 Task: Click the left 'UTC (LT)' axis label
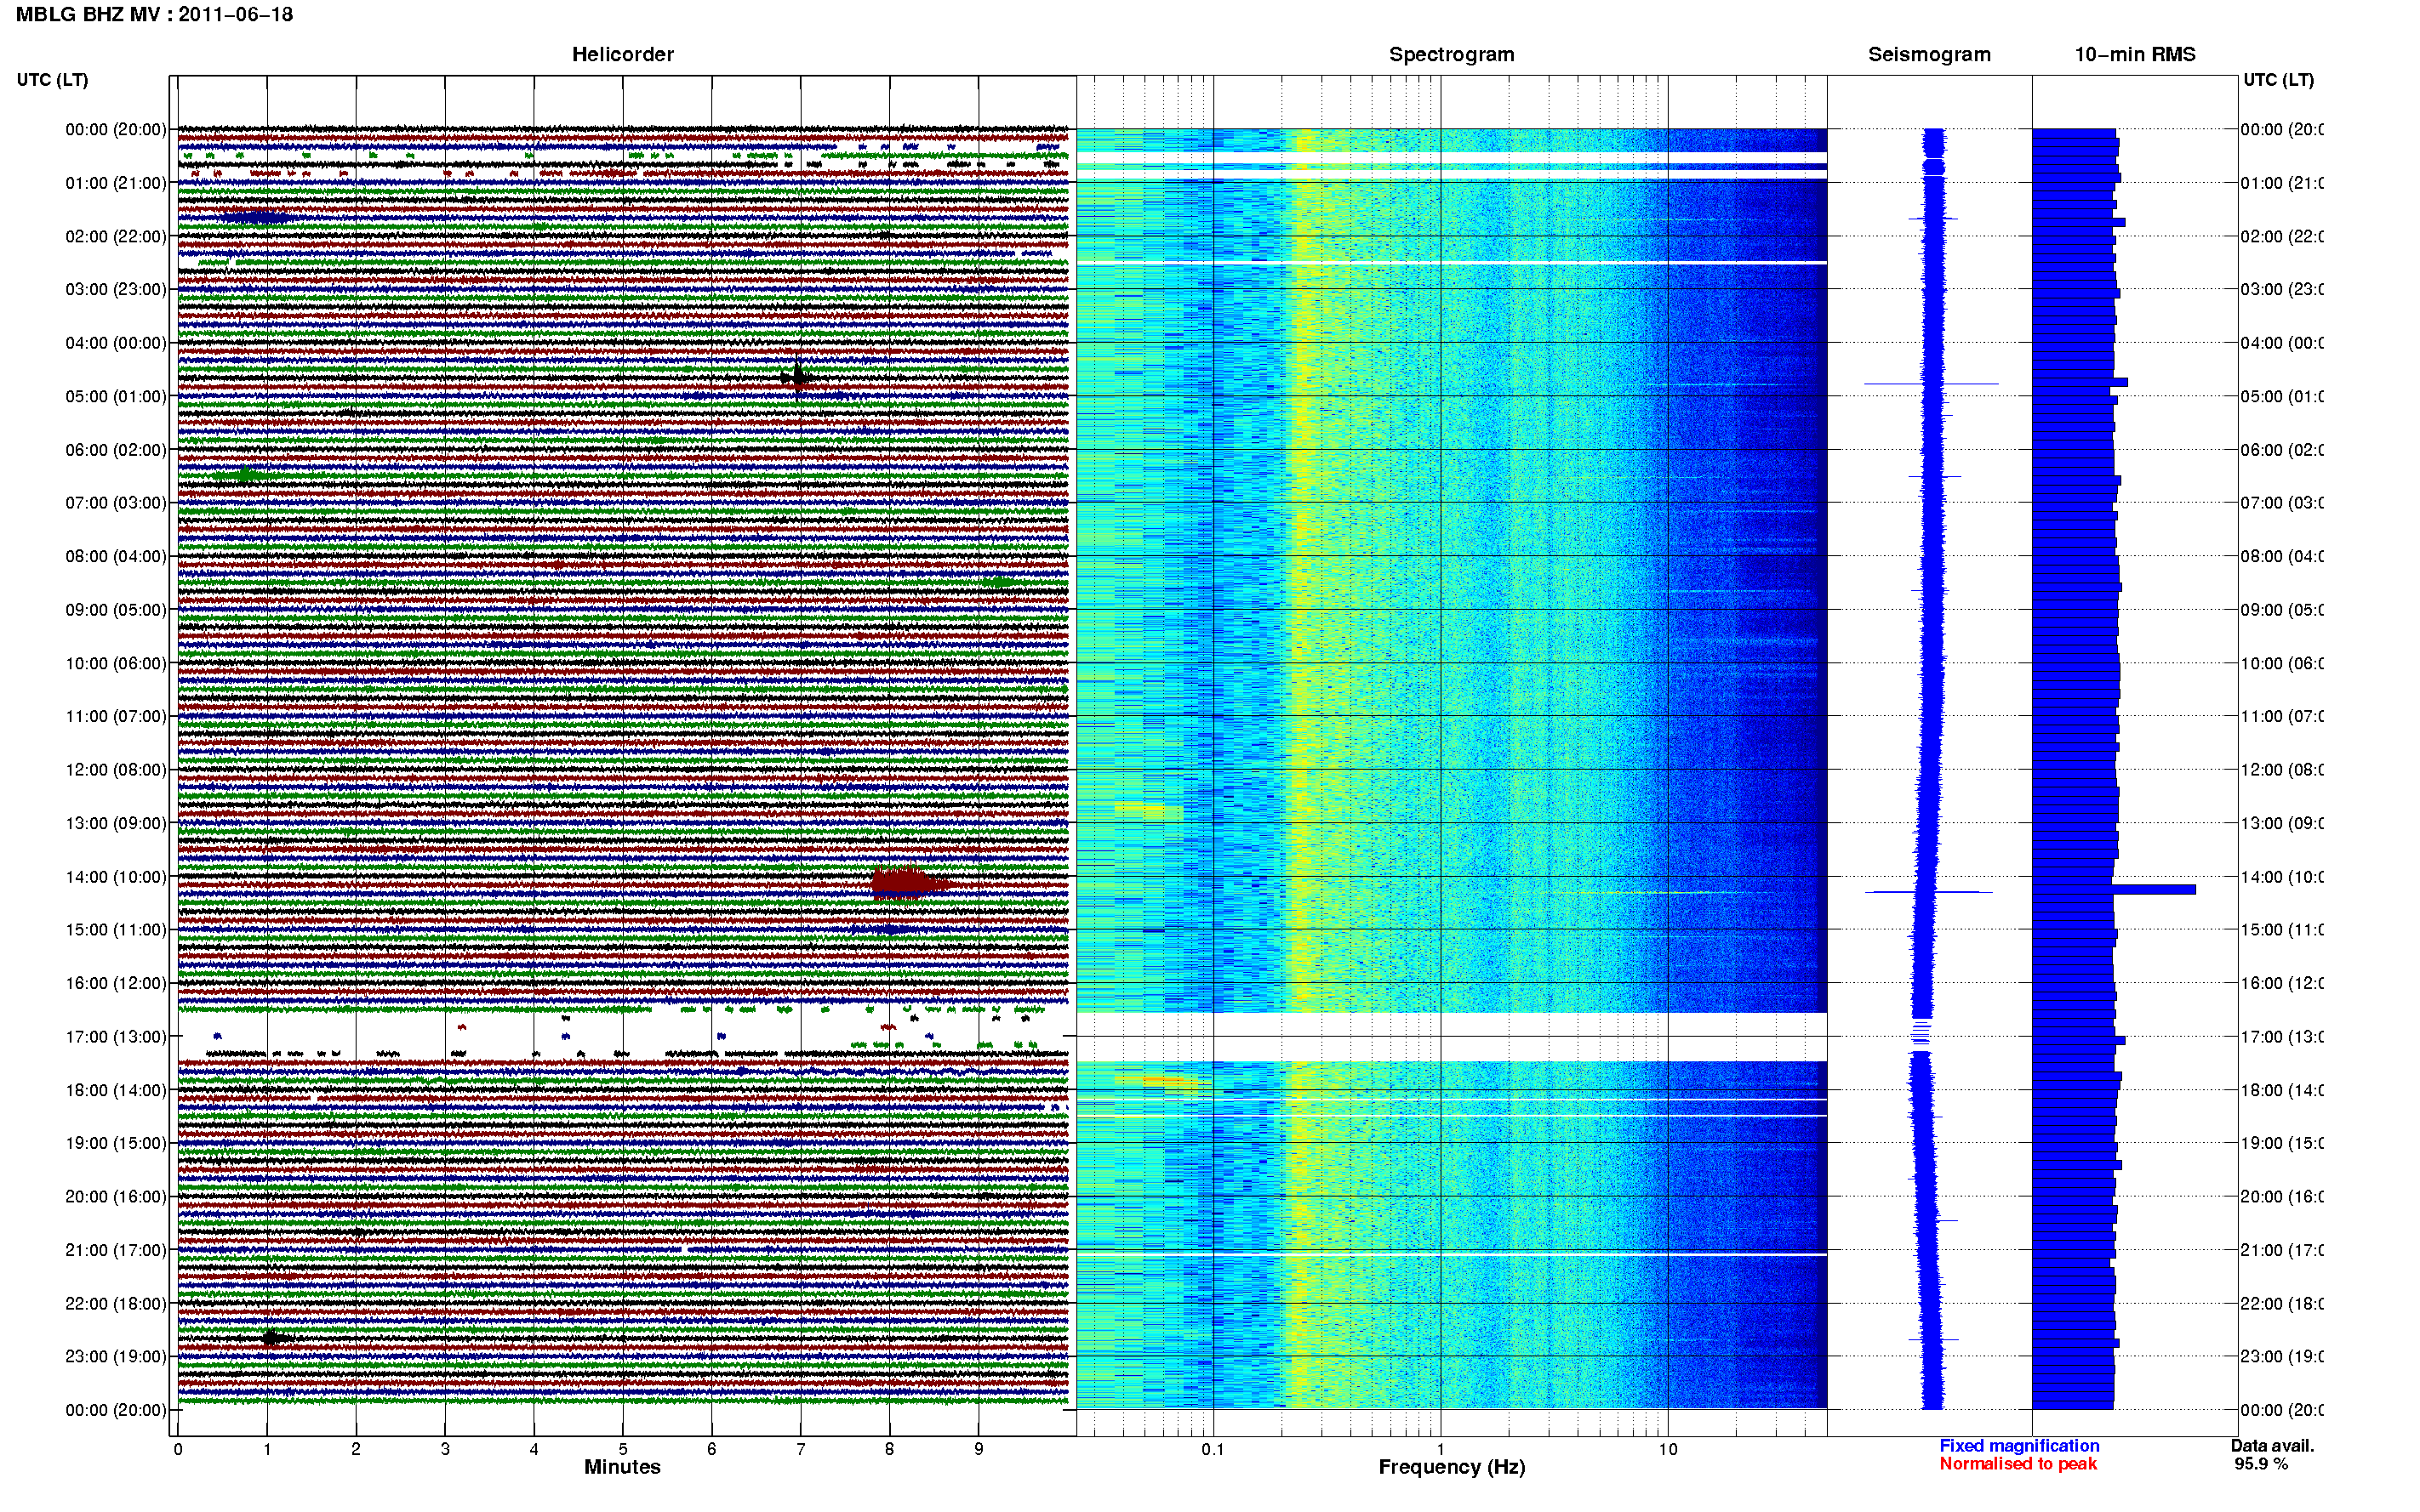(52, 80)
